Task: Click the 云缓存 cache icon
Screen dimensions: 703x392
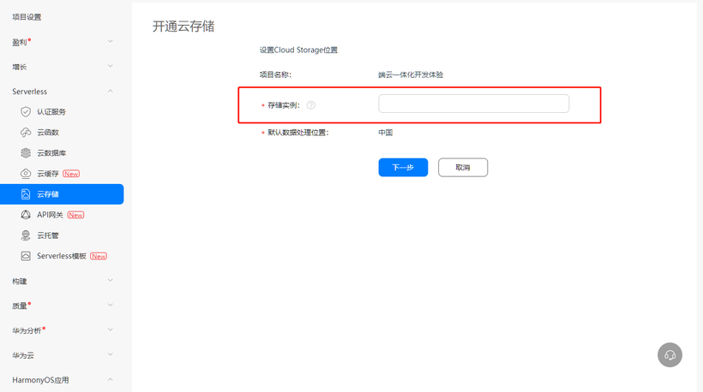Action: tap(26, 174)
